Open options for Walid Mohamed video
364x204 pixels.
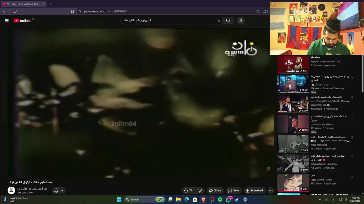click(x=352, y=137)
